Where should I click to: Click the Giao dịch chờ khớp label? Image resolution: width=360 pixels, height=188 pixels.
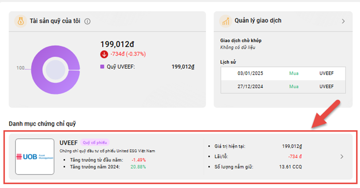241,40
